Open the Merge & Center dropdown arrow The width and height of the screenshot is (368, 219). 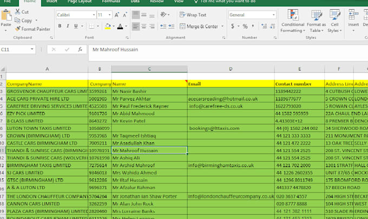(222, 26)
